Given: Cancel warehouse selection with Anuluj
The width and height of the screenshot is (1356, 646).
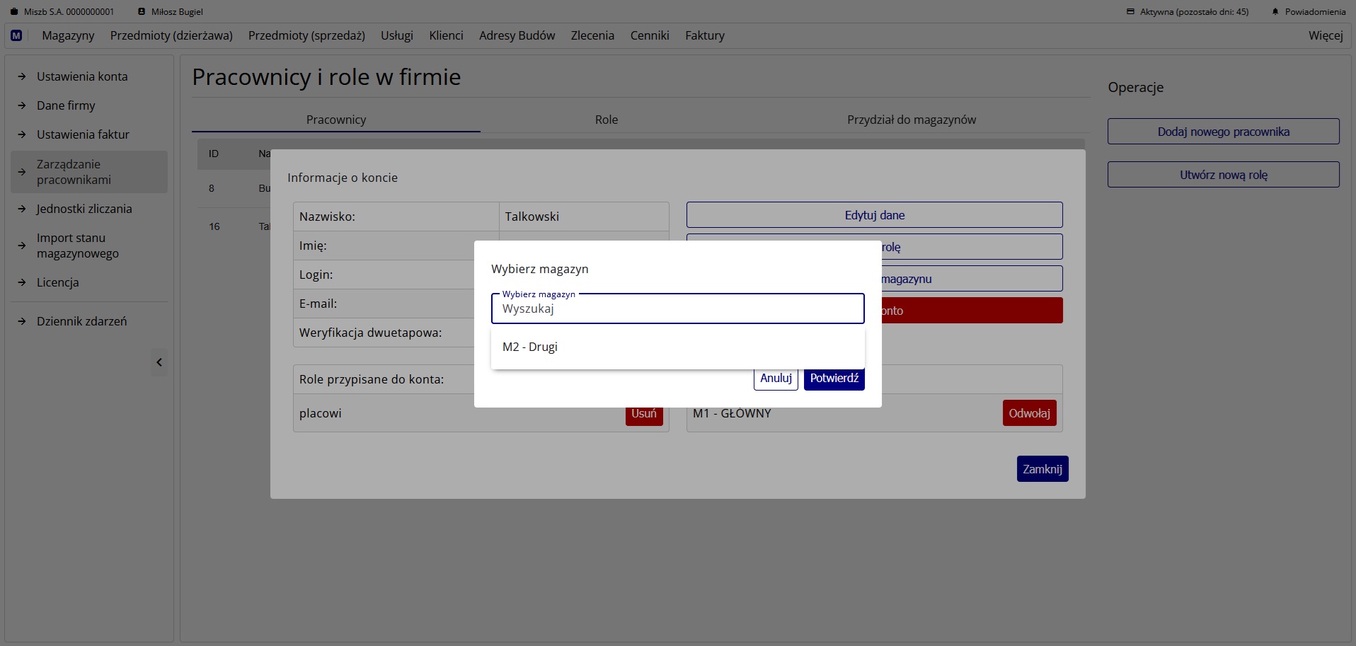Looking at the screenshot, I should click(x=776, y=379).
